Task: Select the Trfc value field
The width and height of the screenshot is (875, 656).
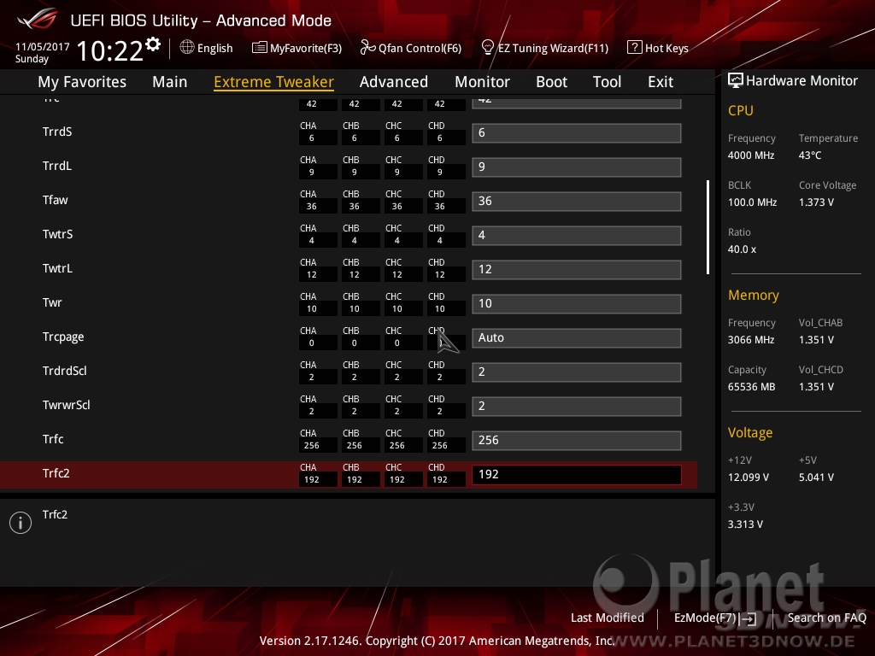Action: [577, 440]
